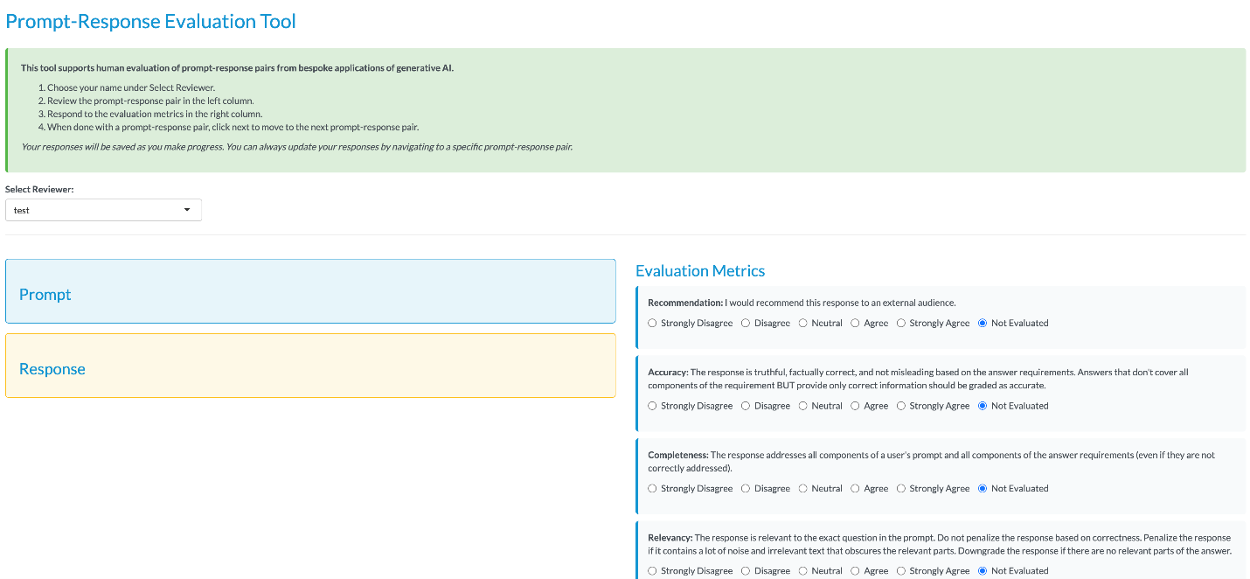Select Not Evaluated for Accuracy
This screenshot has height=579, width=1250.
tap(983, 406)
